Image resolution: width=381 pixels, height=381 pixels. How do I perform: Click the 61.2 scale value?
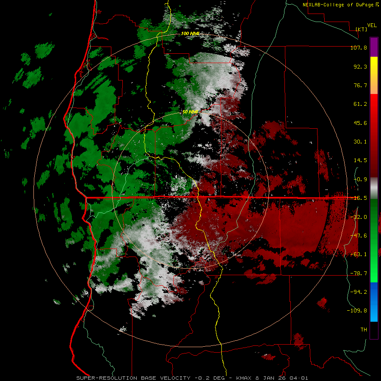click(x=360, y=104)
